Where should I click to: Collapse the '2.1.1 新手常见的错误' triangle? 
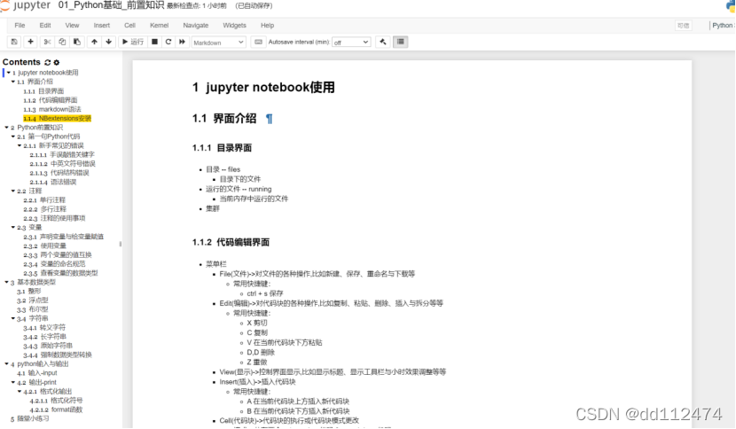pyautogui.click(x=20, y=145)
